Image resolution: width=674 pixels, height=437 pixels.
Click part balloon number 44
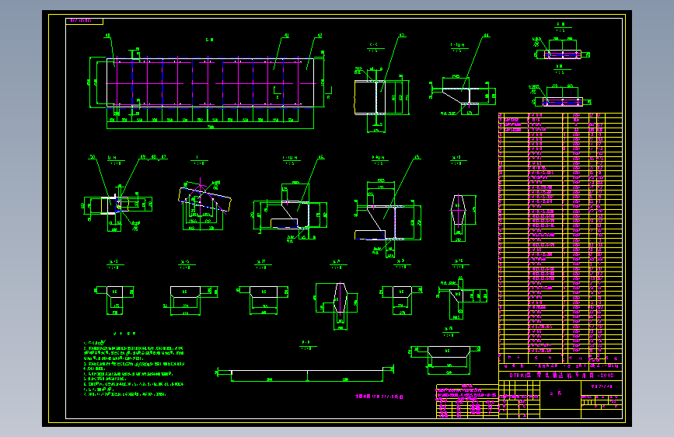pos(487,36)
